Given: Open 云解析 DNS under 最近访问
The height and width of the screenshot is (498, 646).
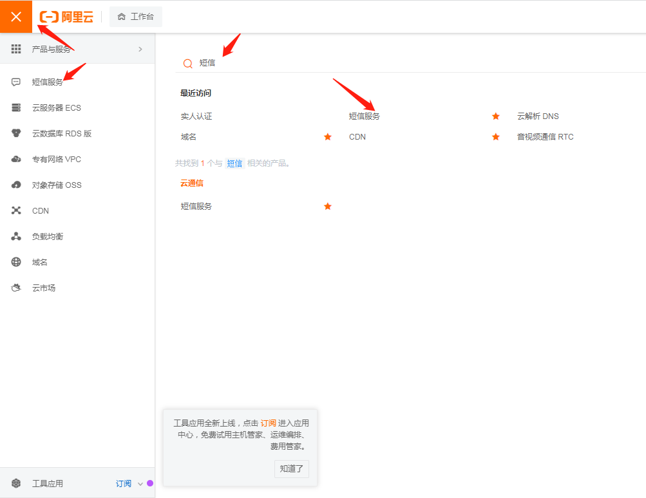Looking at the screenshot, I should click(x=538, y=116).
